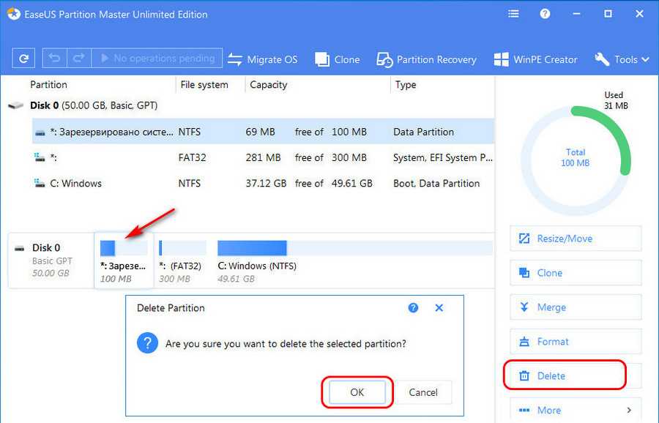Launch the Clone disk wizard
This screenshot has height=423, width=659.
tap(338, 59)
